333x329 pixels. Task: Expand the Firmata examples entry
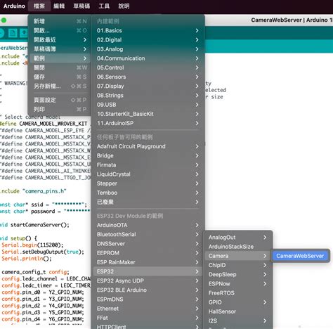[x=148, y=165]
